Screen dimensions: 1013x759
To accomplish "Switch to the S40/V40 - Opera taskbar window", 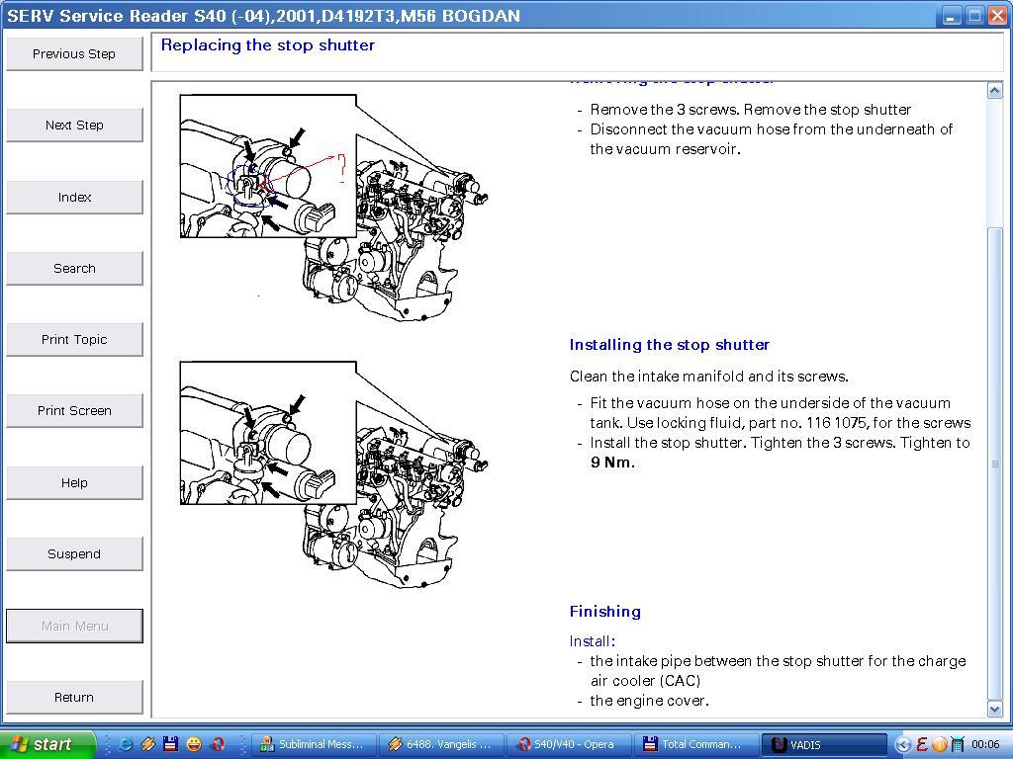I will pos(568,744).
